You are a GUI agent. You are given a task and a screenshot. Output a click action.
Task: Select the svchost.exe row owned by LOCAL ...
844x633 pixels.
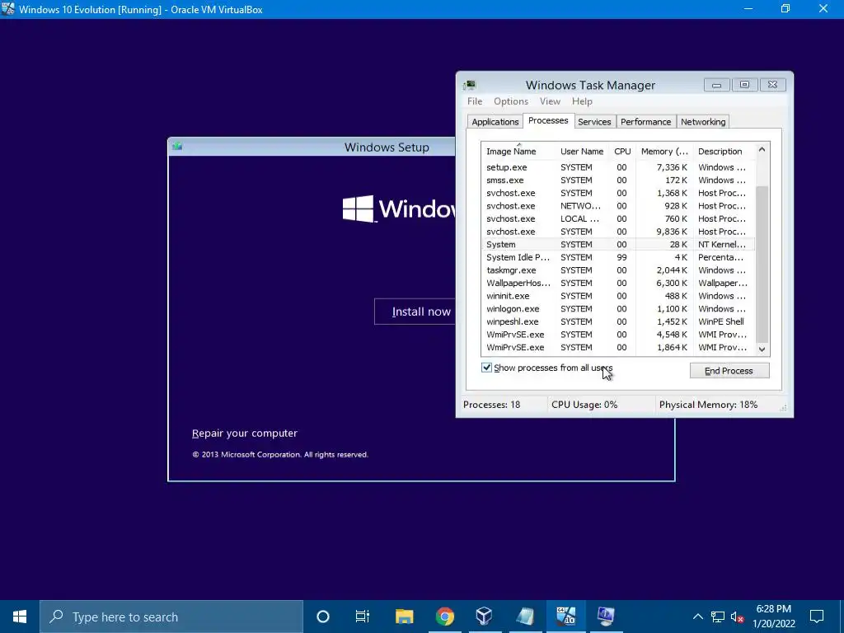click(618, 219)
